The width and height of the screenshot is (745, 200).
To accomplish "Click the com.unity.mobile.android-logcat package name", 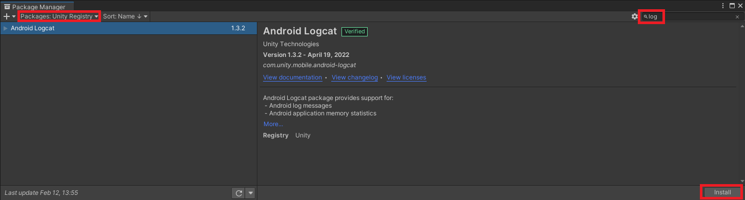I will (309, 65).
